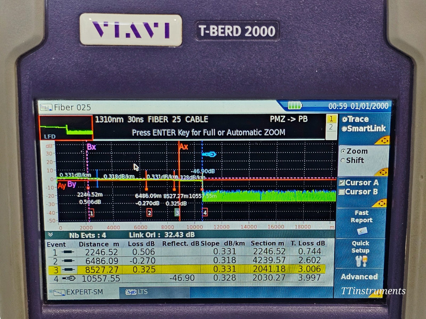Viewport: 426px width, 319px height.
Task: Select event marker 1 on the graph
Action: (x=92, y=213)
